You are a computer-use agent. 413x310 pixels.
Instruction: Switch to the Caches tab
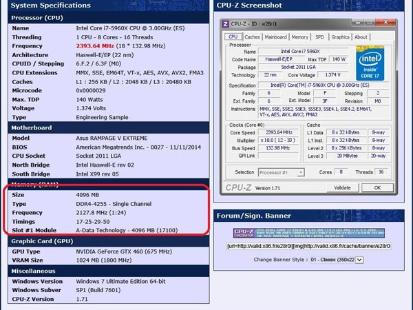click(252, 37)
